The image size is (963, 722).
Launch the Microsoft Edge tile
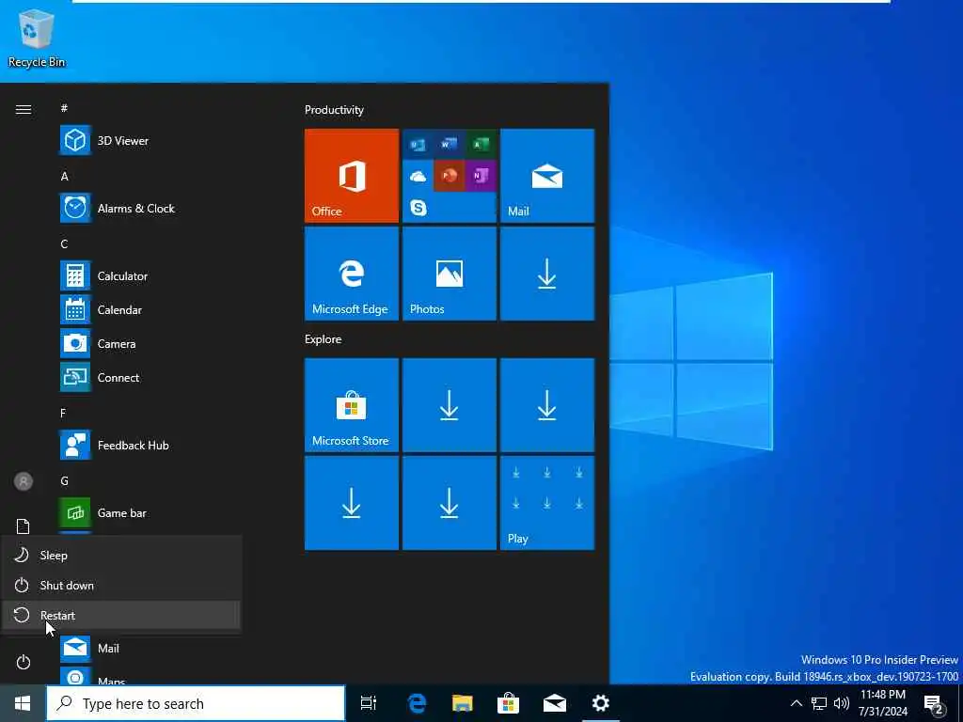pyautogui.click(x=352, y=274)
